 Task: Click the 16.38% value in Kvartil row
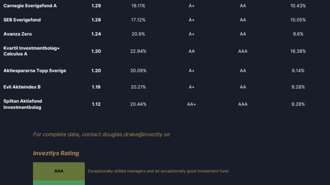tap(298, 51)
